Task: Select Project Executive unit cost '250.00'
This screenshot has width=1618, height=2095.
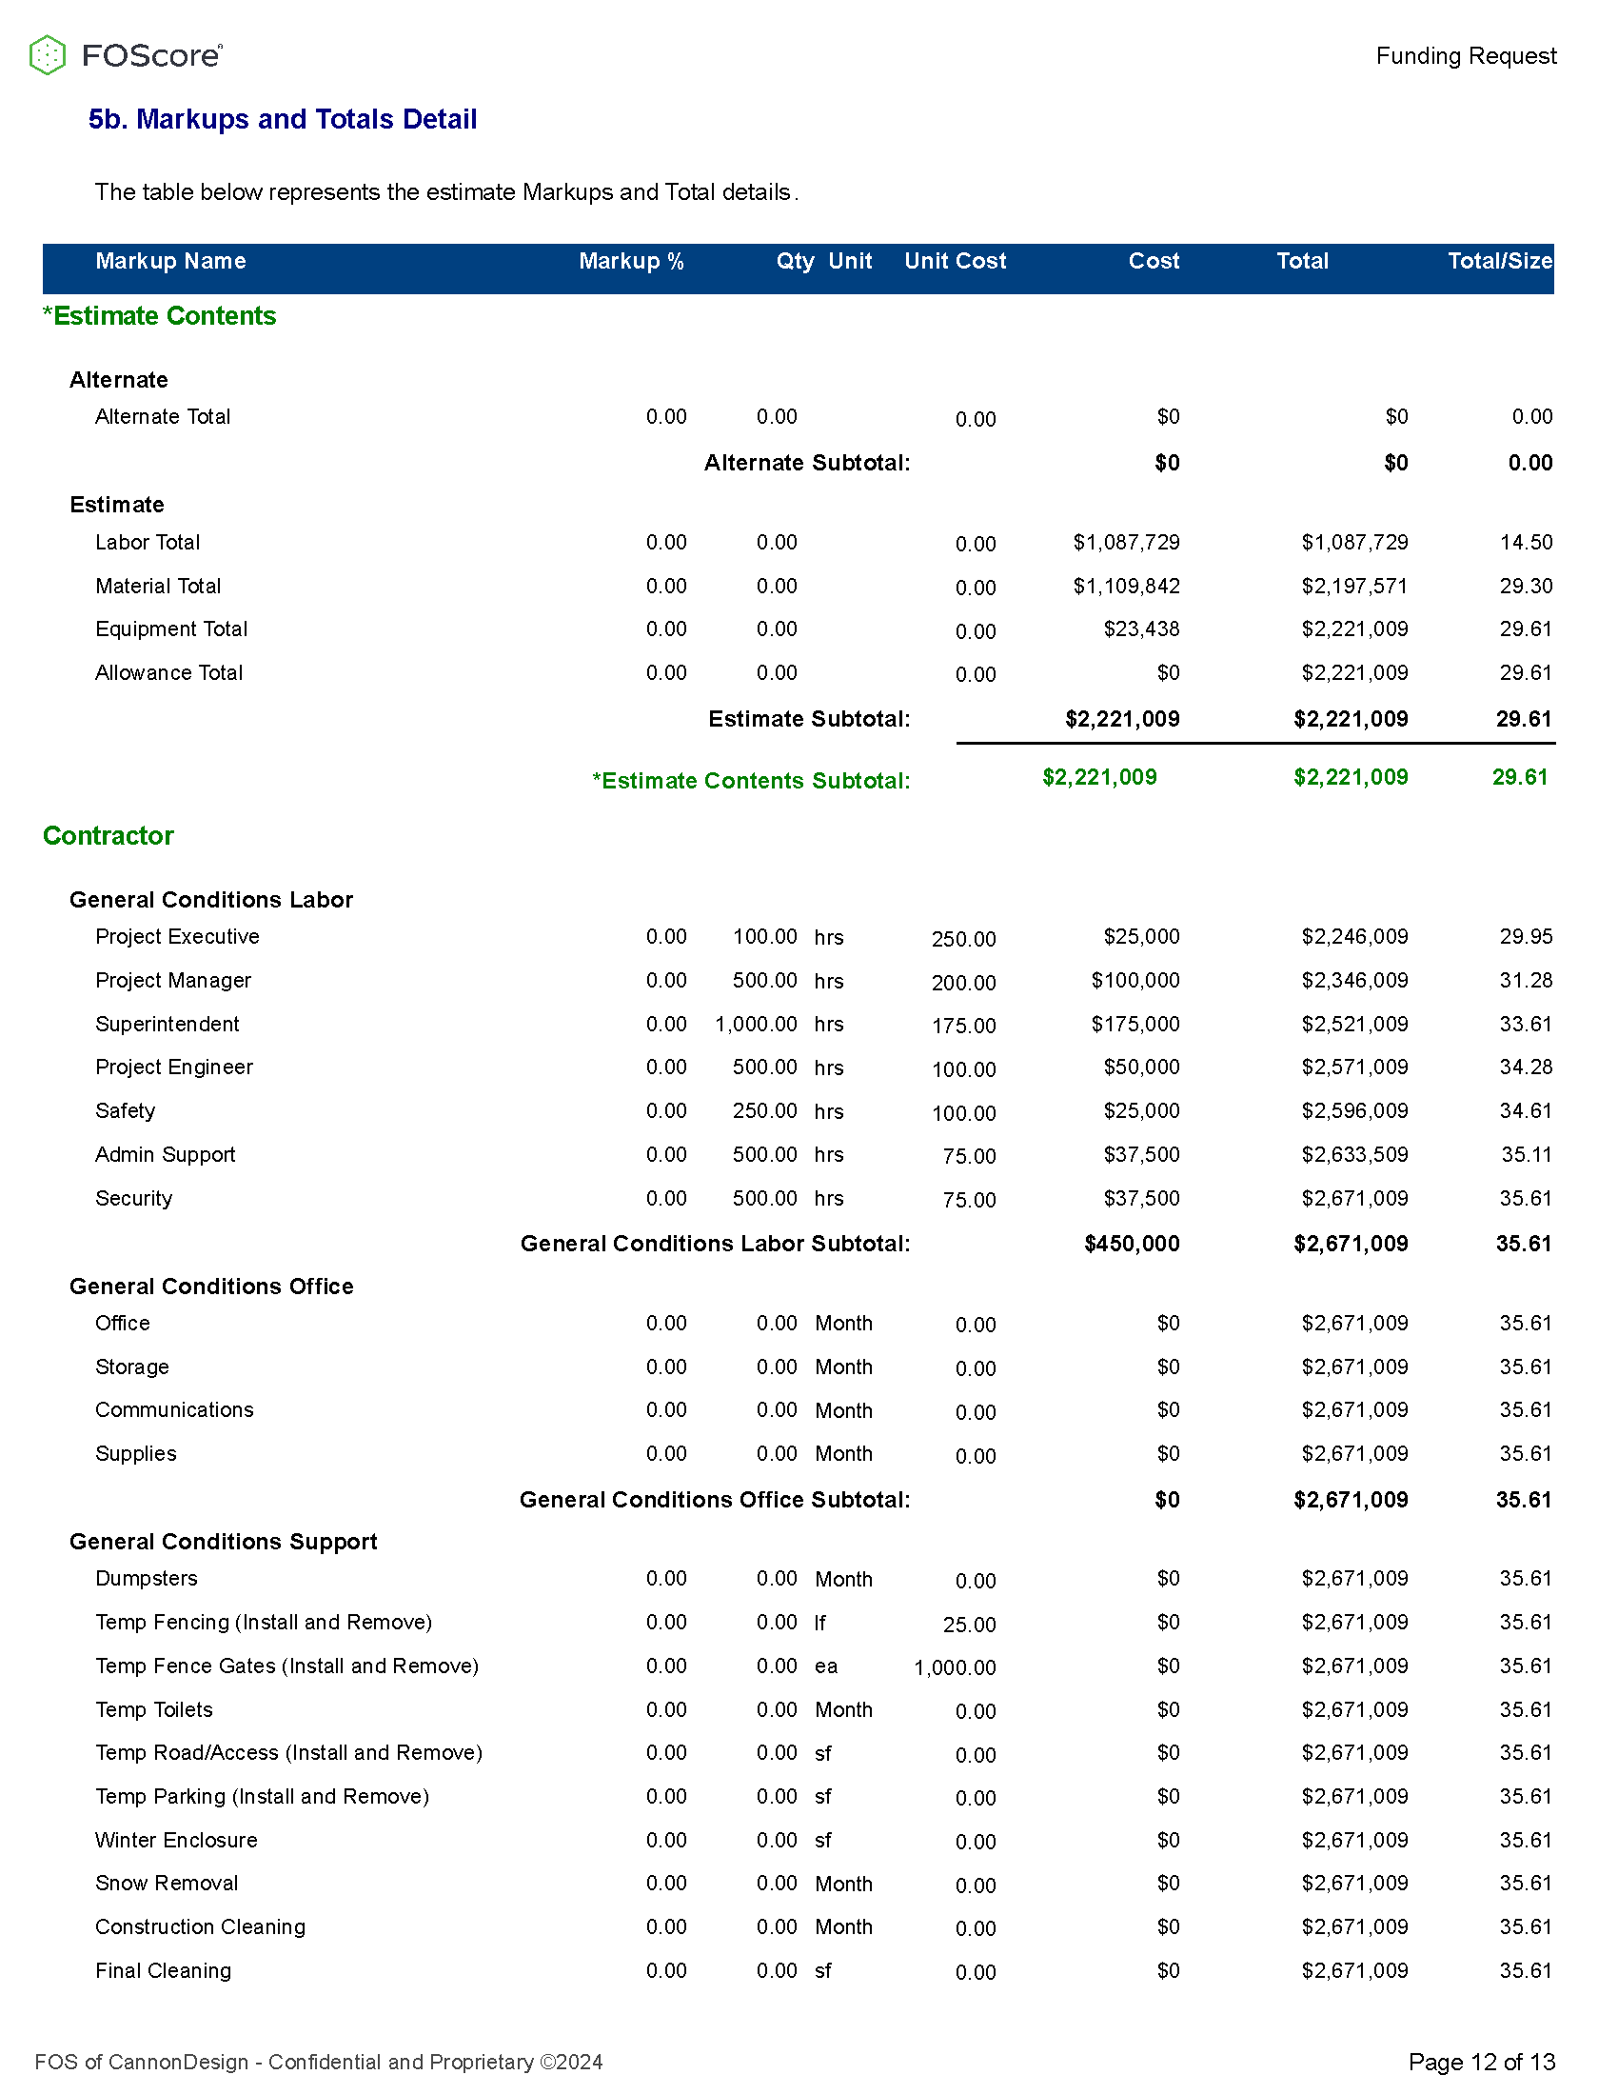Action: pyautogui.click(x=963, y=939)
